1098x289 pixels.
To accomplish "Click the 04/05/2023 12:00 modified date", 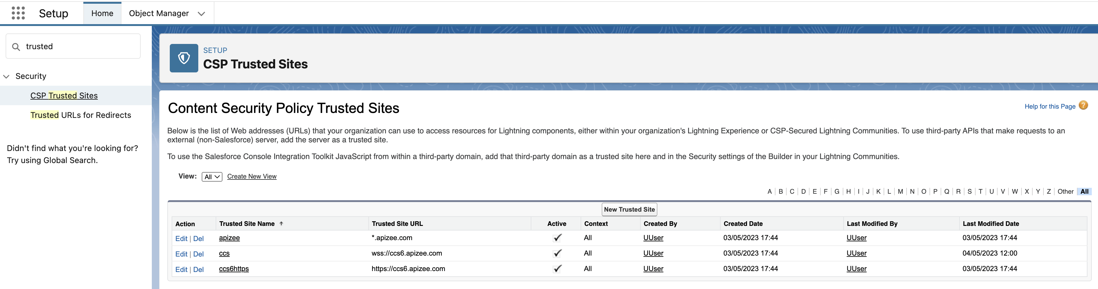I will coord(990,253).
